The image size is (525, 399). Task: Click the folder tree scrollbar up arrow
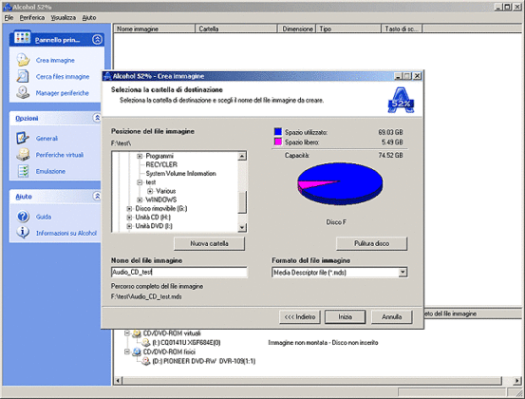[242, 156]
